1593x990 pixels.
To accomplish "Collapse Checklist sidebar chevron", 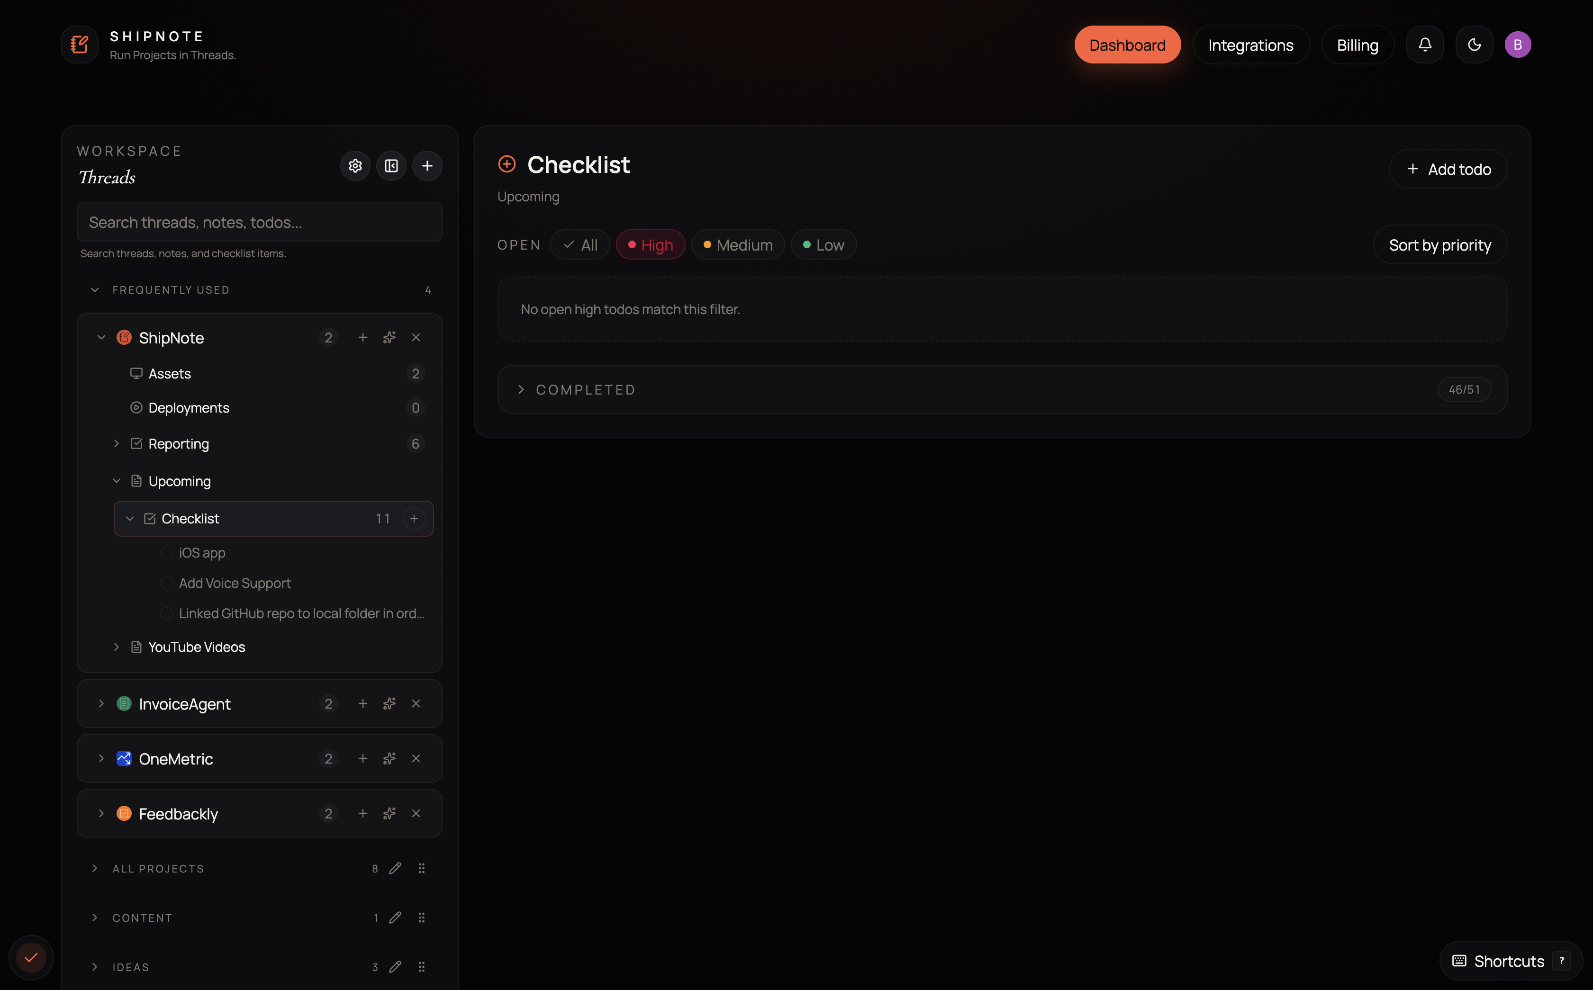I will click(x=130, y=519).
